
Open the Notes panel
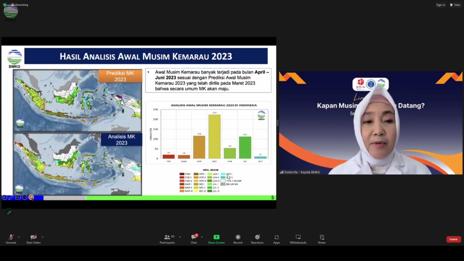click(x=322, y=239)
